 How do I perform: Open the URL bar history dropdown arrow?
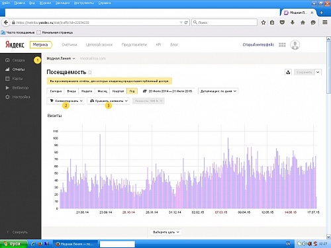(x=181, y=22)
